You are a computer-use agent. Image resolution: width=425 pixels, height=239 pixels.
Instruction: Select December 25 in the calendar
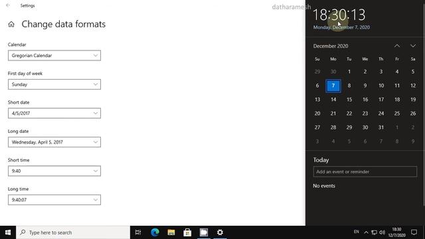pyautogui.click(x=397, y=114)
